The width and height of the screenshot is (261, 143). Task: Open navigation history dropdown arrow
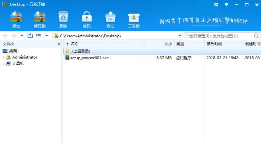[x=22, y=36]
